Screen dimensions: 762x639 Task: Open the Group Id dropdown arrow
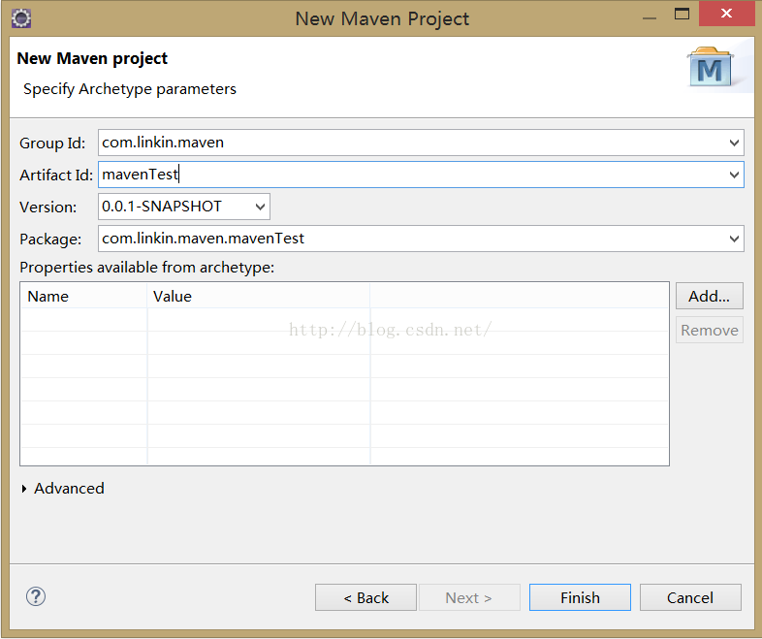tap(734, 143)
